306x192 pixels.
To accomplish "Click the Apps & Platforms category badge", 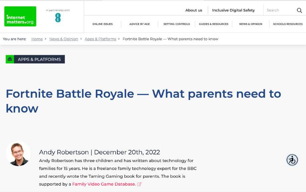I will coord(35,59).
